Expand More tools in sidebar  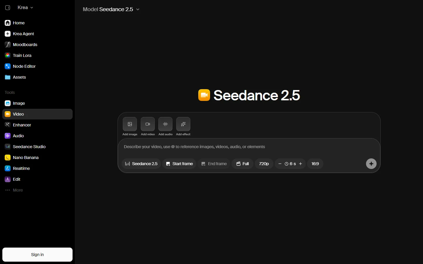point(37,190)
